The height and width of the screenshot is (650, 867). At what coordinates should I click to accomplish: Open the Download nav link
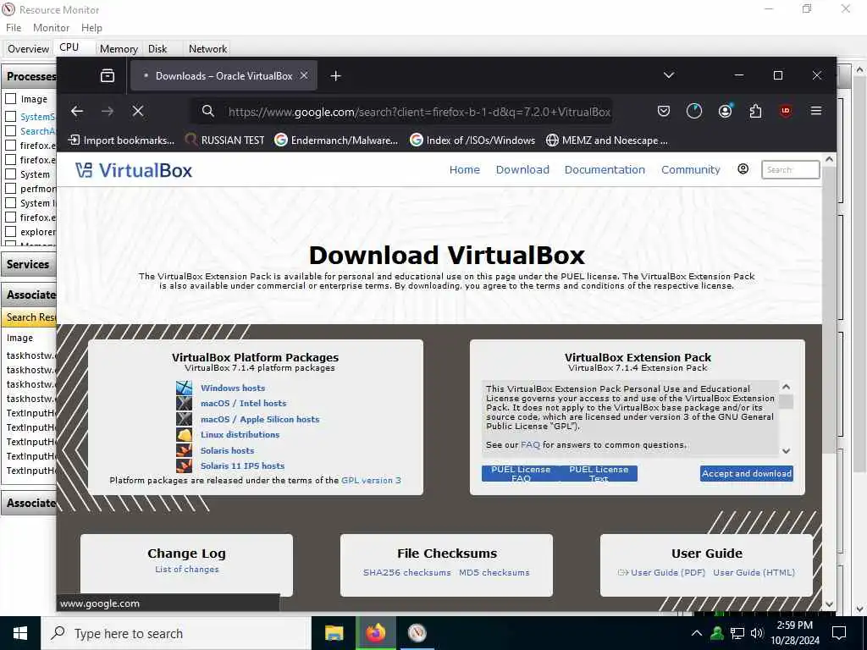click(522, 169)
